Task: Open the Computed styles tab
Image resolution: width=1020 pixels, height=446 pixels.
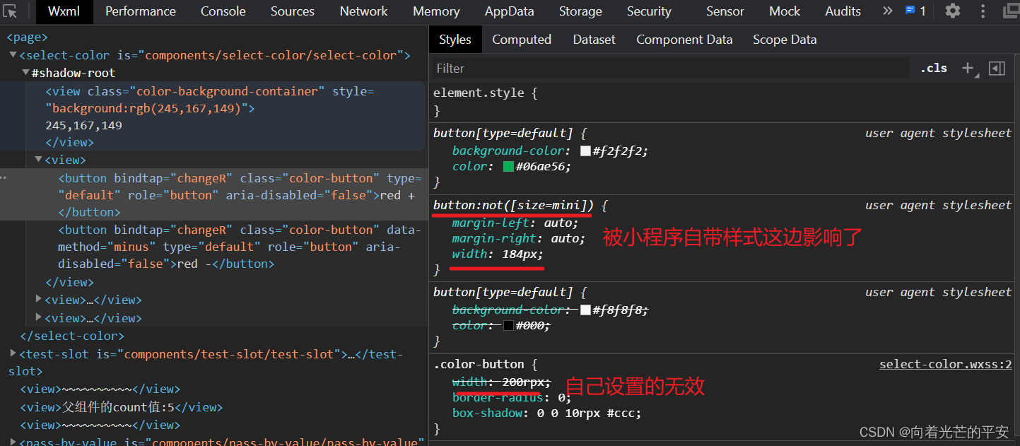Action: click(x=522, y=40)
